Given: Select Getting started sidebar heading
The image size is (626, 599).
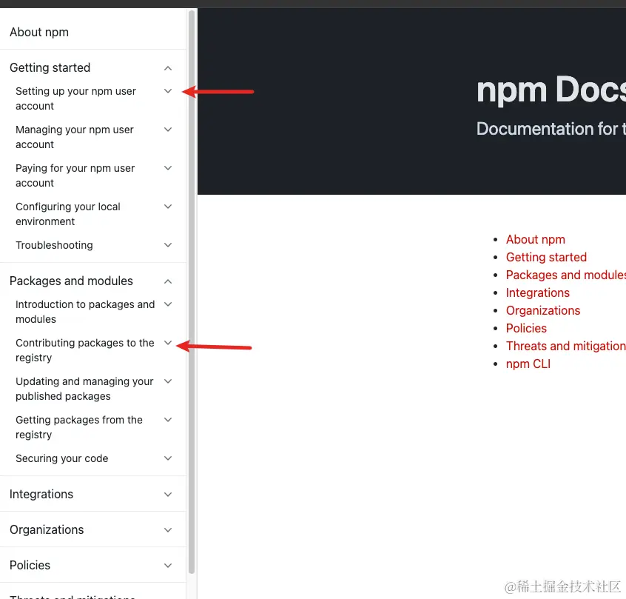Looking at the screenshot, I should click(x=50, y=67).
